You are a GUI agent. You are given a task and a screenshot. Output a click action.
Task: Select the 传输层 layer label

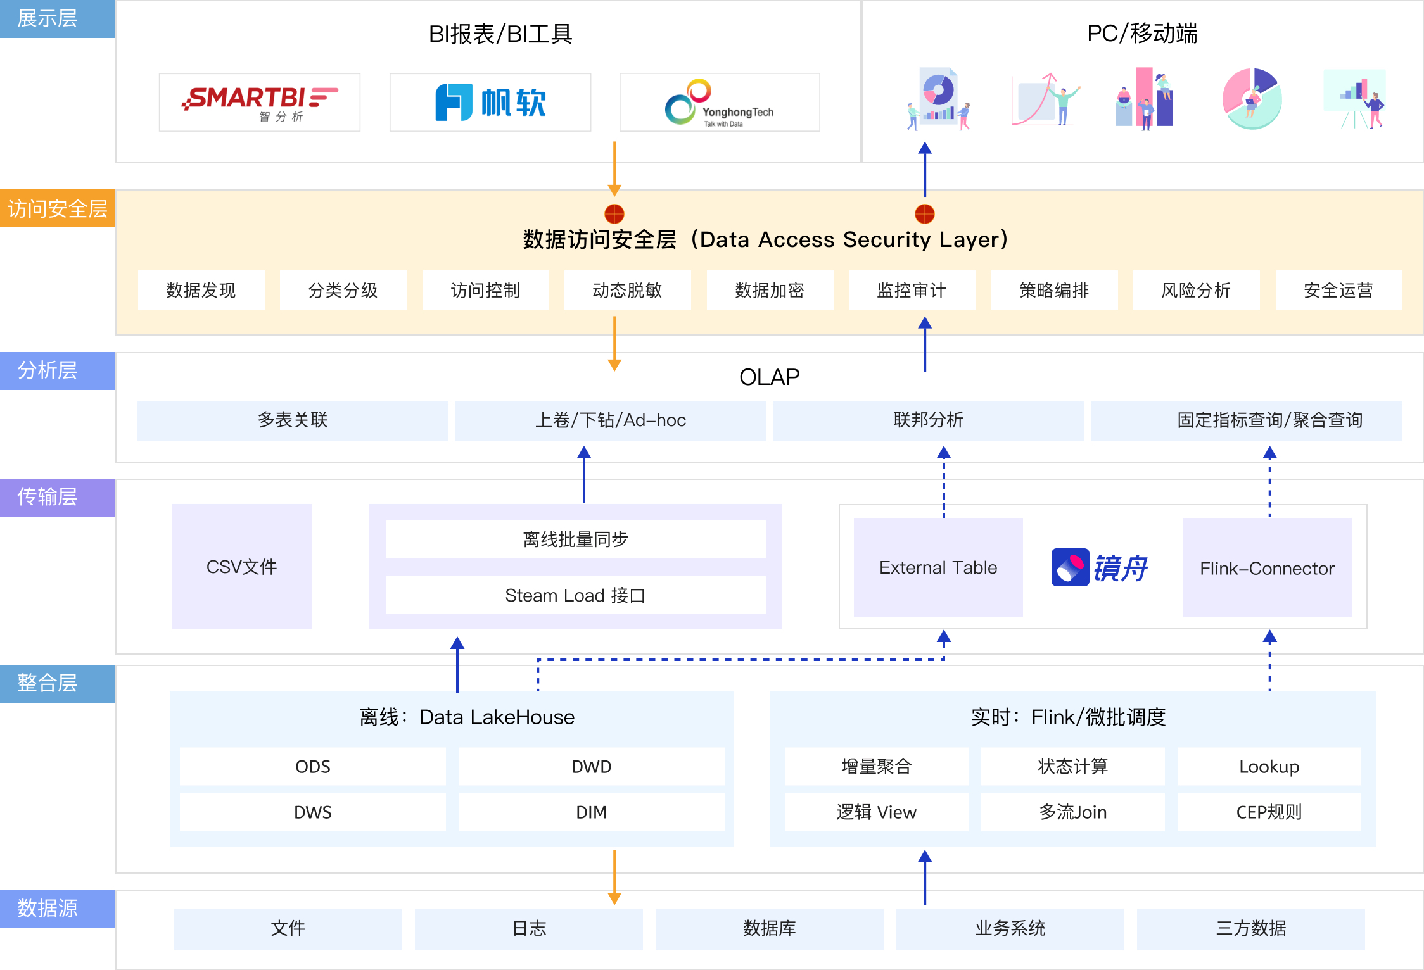click(58, 497)
